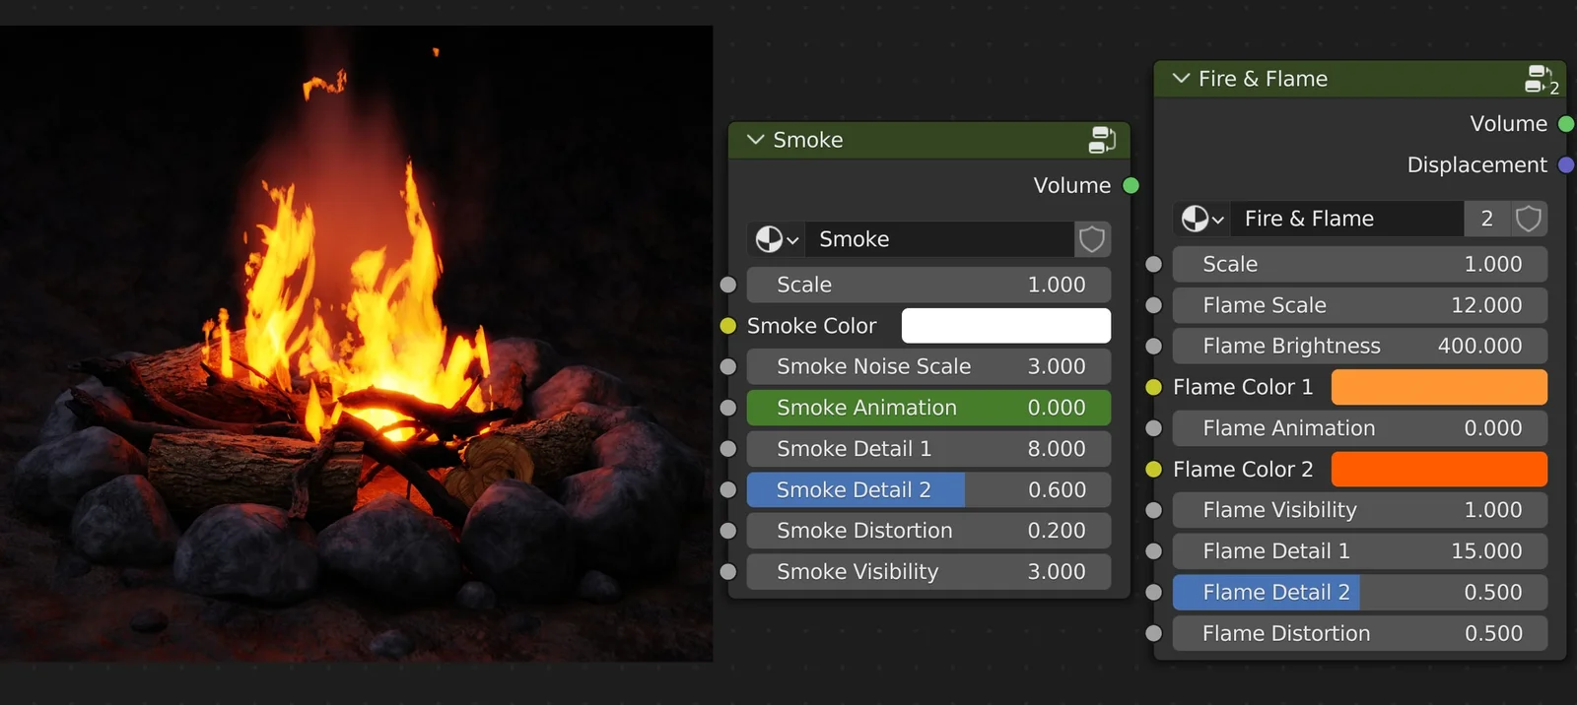Image resolution: width=1577 pixels, height=705 pixels.
Task: Open the white Smoke Color swatch
Action: click(1005, 326)
